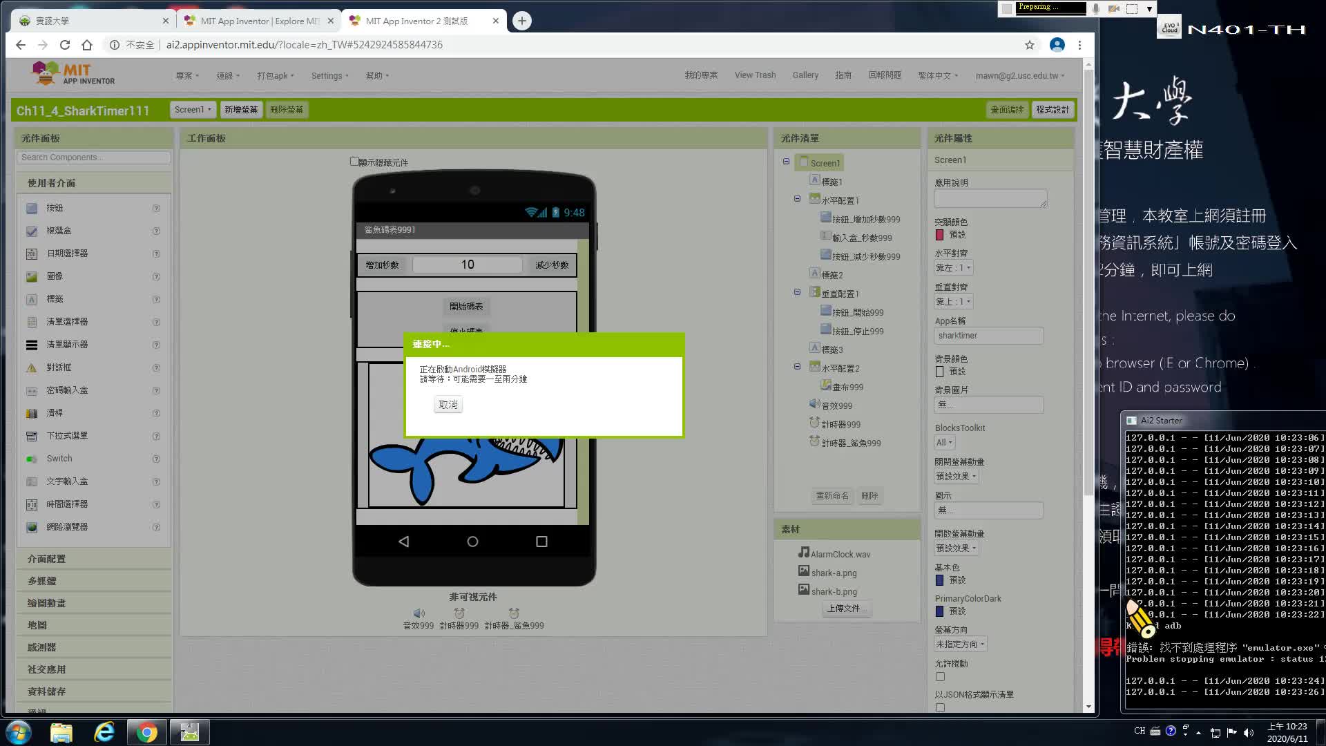Select the 清單選擇器 component icon
This screenshot has width=1326, height=746.
click(x=32, y=322)
